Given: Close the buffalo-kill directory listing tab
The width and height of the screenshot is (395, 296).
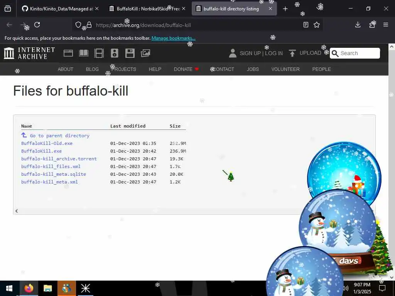Looking at the screenshot, I should pos(270,8).
